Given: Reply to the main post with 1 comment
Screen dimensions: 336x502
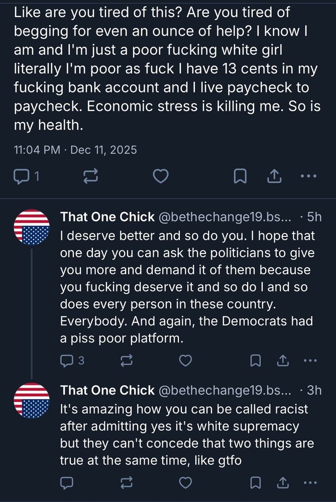Looking at the screenshot, I should [22, 176].
